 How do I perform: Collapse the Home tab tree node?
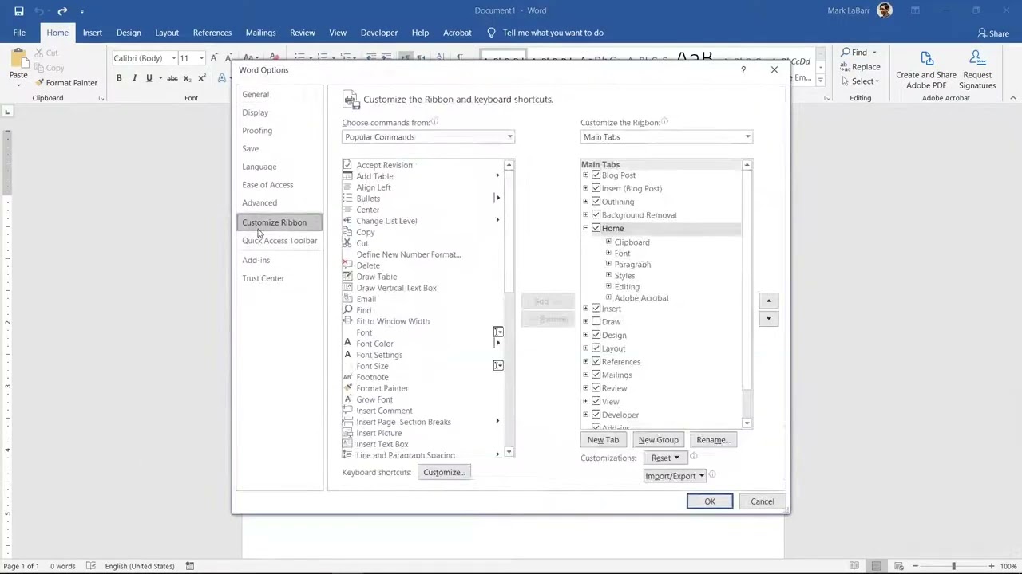(x=585, y=228)
